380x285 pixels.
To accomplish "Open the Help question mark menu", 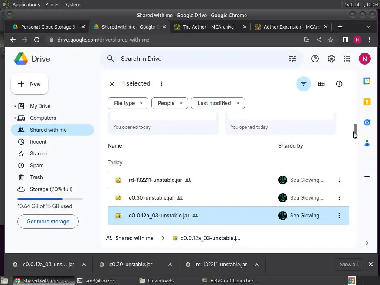I will tap(315, 59).
